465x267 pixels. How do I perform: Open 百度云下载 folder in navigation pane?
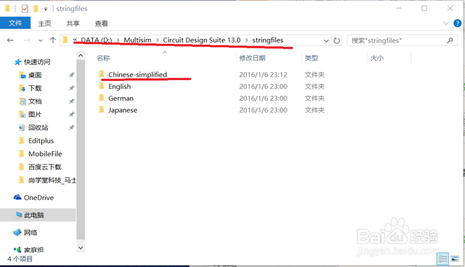click(x=45, y=167)
